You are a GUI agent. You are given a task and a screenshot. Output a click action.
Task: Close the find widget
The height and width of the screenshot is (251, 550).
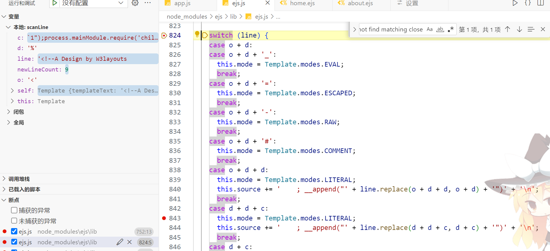(543, 29)
